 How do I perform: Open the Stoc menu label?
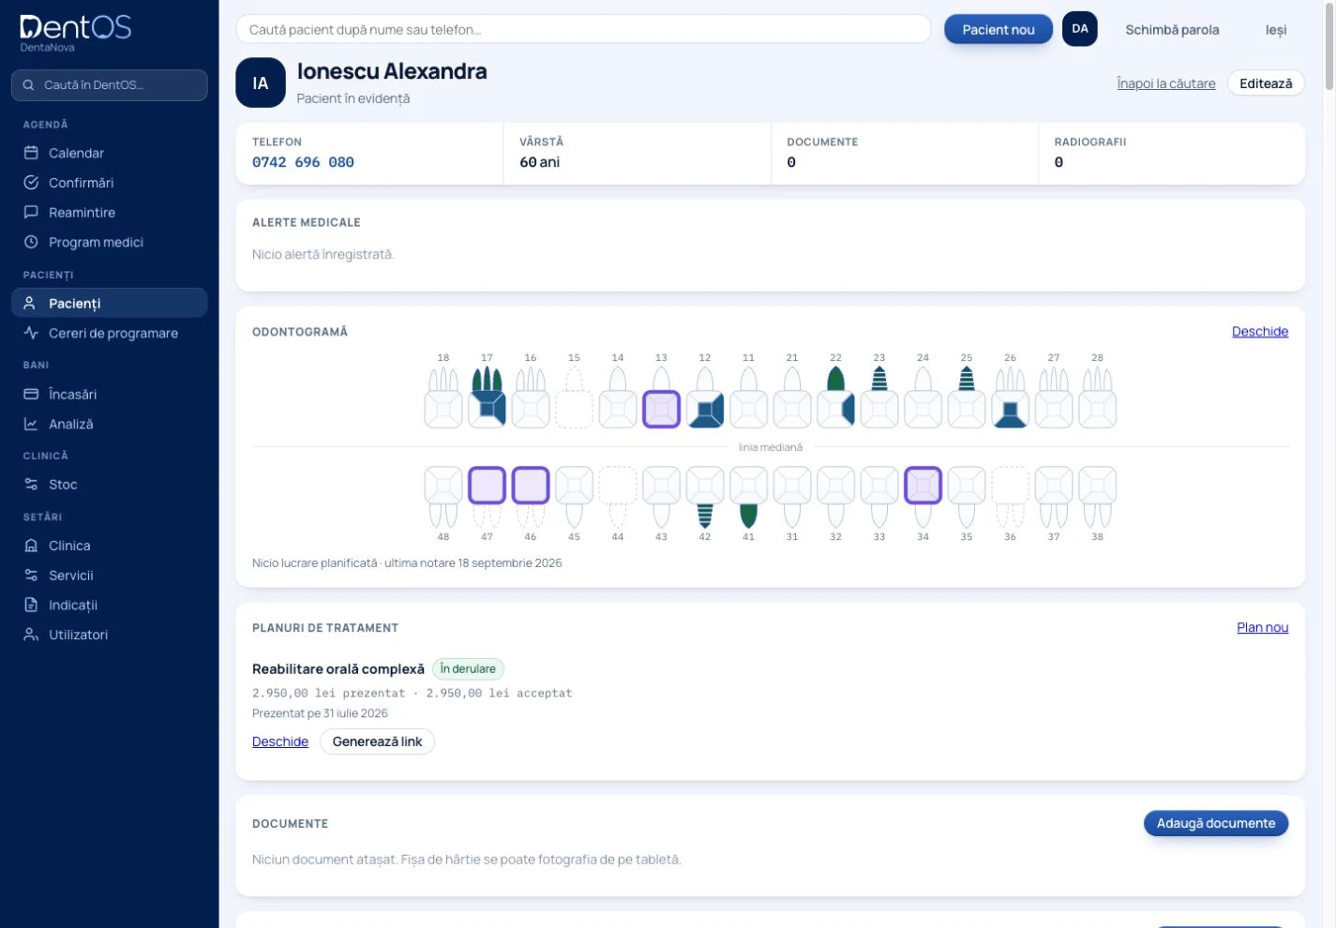coord(63,485)
